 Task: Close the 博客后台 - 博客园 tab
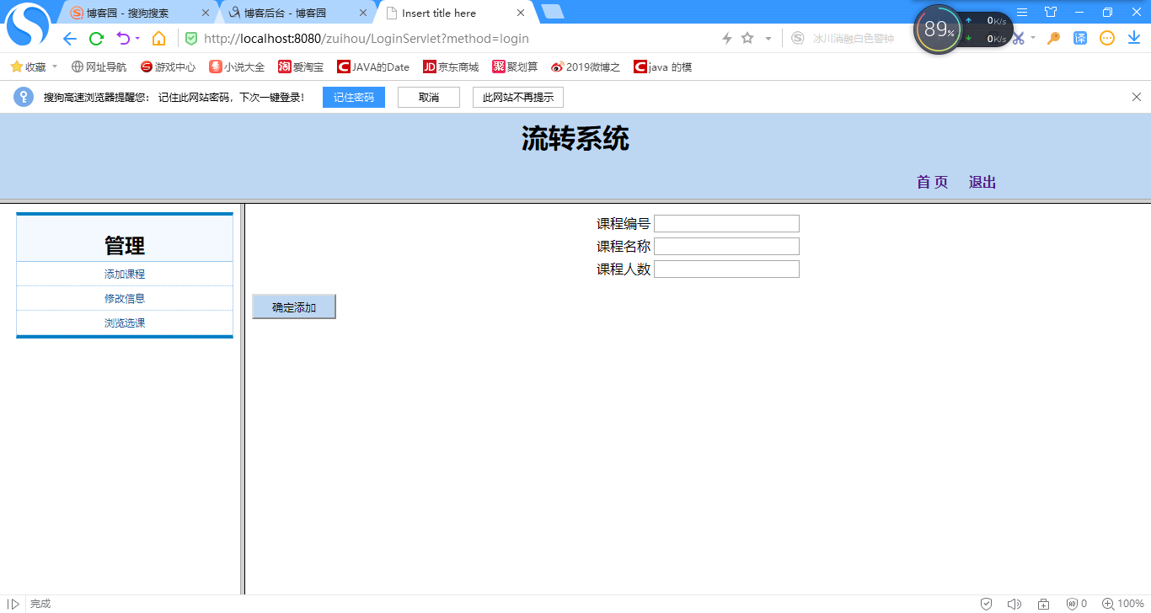click(x=363, y=13)
